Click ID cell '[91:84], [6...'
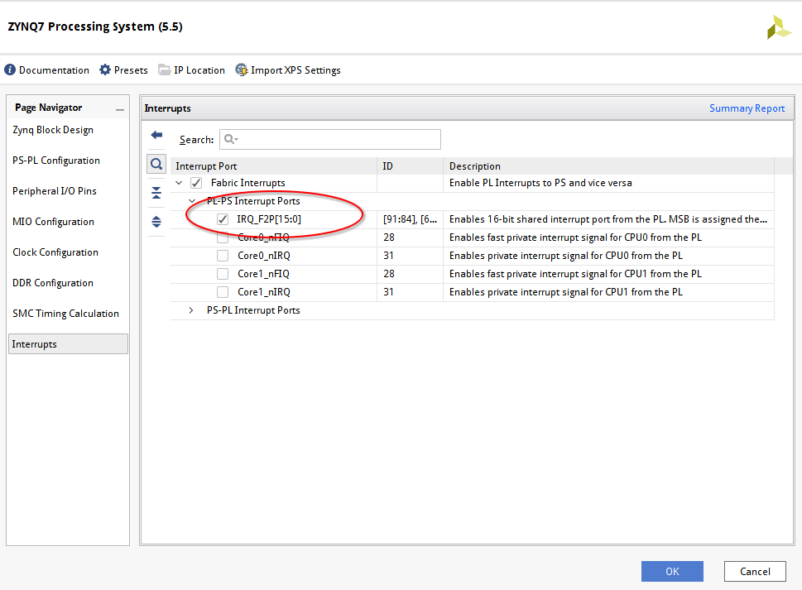Viewport: 802px width, 590px height. click(410, 219)
